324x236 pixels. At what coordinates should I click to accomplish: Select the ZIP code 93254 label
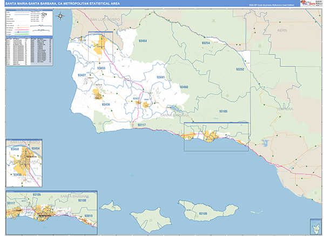point(205,43)
